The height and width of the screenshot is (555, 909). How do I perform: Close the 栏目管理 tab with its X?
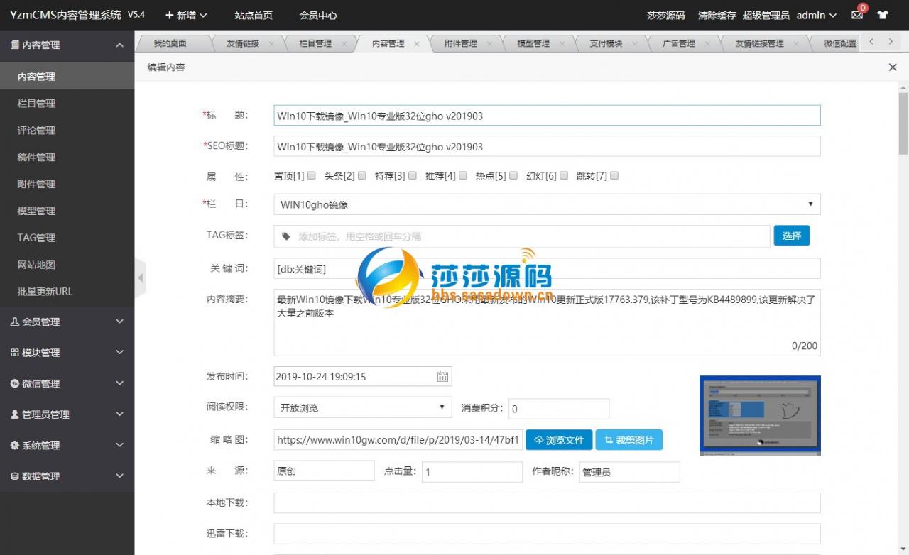tap(344, 43)
